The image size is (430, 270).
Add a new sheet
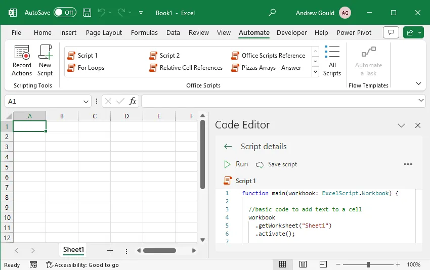110,250
